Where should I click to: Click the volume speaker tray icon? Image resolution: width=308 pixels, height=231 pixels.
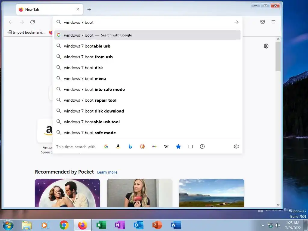(x=278, y=225)
